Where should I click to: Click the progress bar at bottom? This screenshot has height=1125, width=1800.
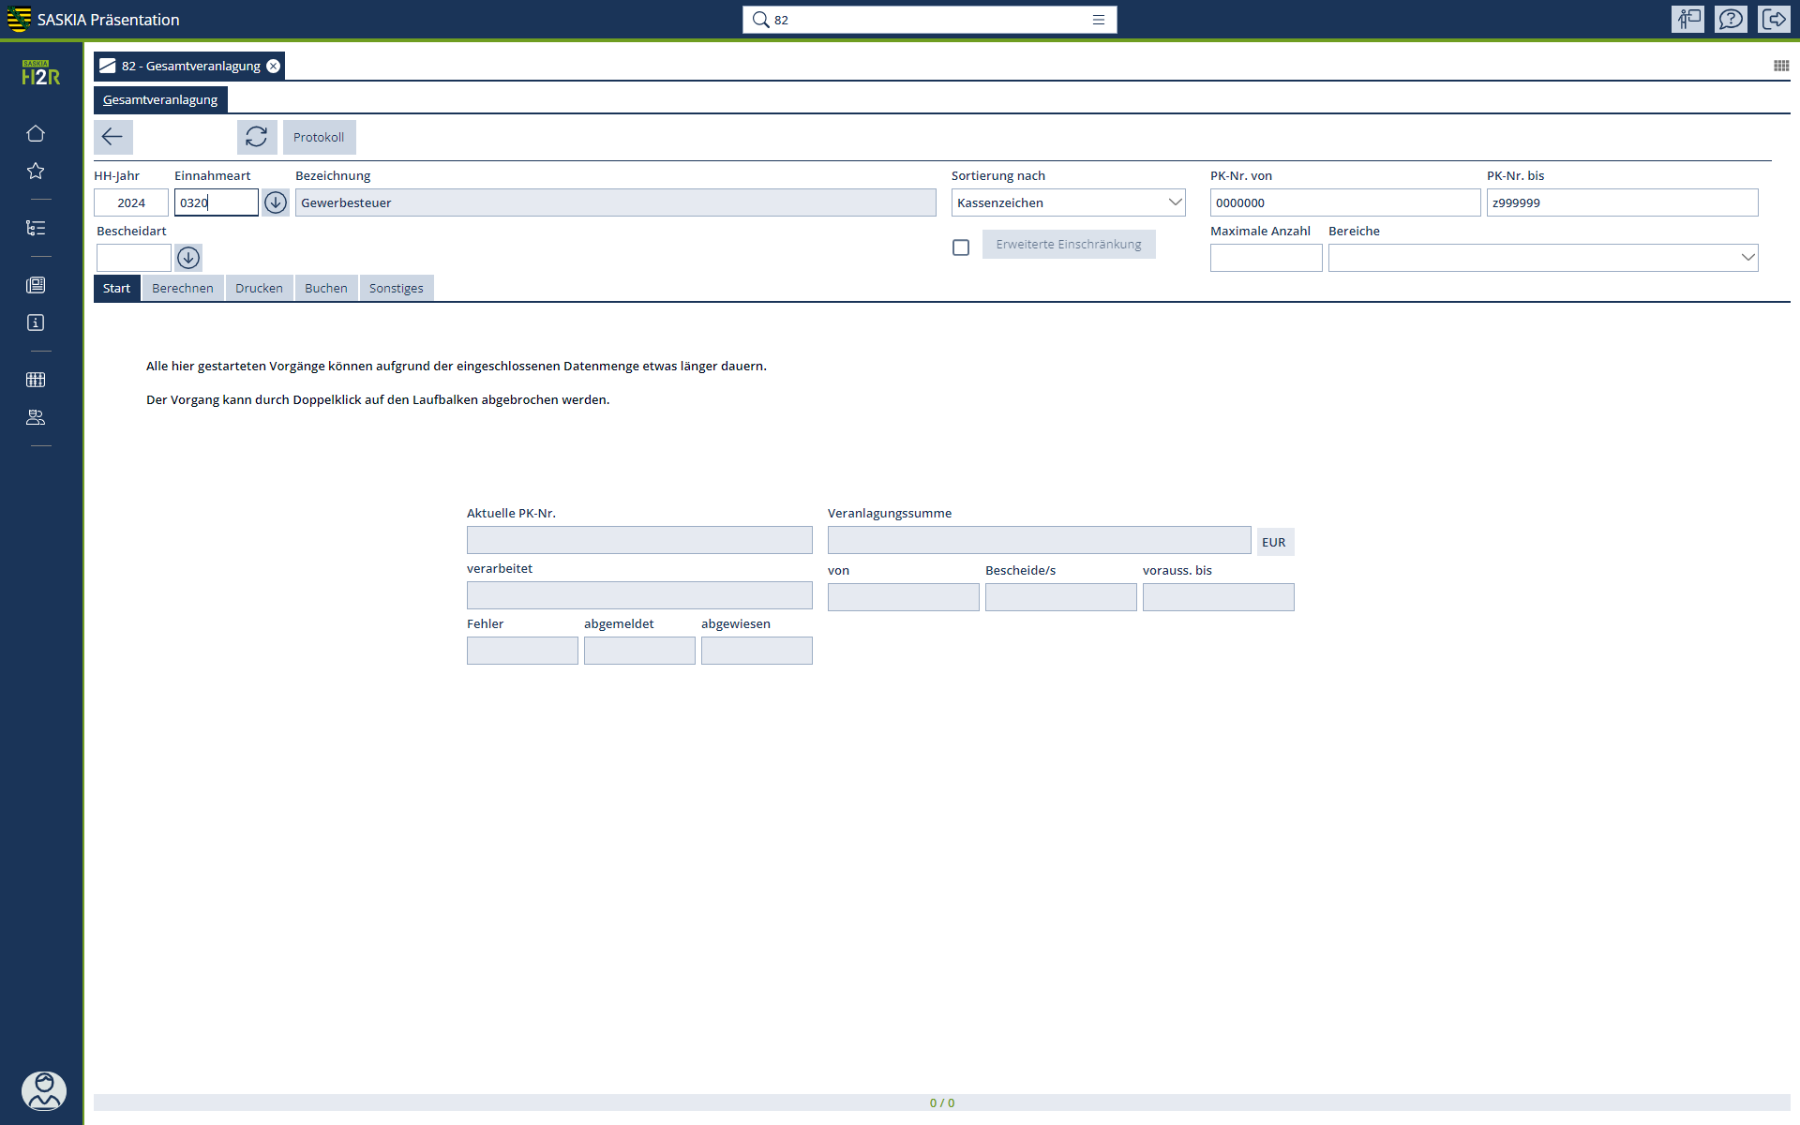click(941, 1102)
